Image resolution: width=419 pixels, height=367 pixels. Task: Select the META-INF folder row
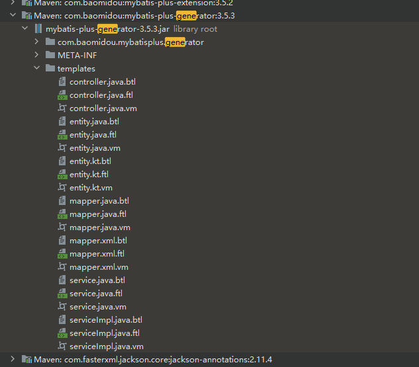(209, 56)
